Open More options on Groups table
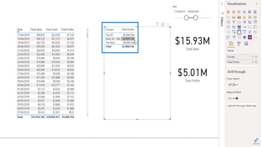Viewport: 261px width, 147px height. (168, 24)
